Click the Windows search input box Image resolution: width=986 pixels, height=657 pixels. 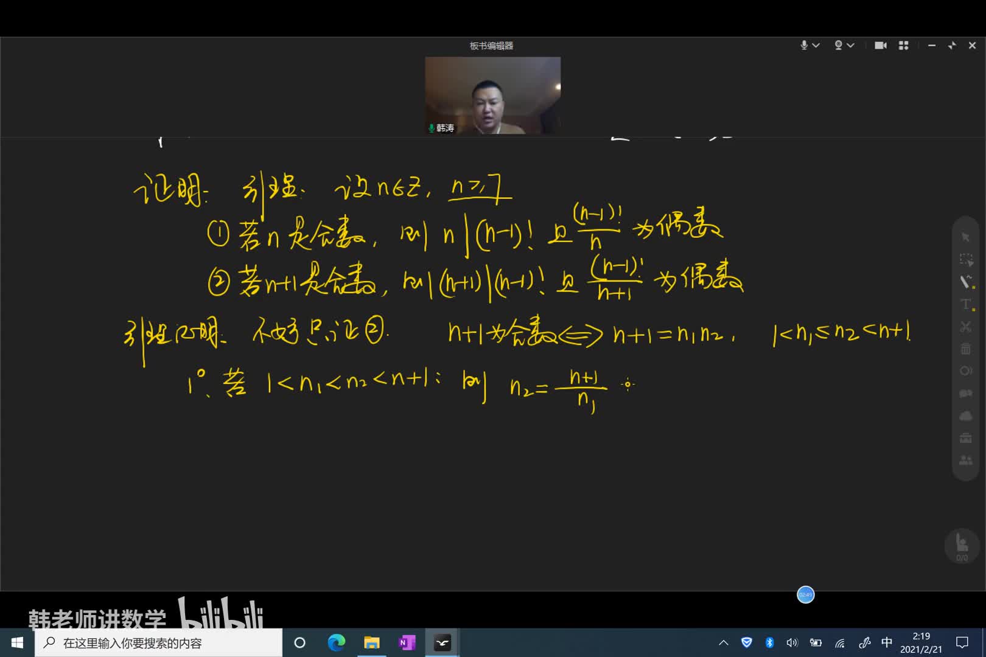click(x=159, y=643)
